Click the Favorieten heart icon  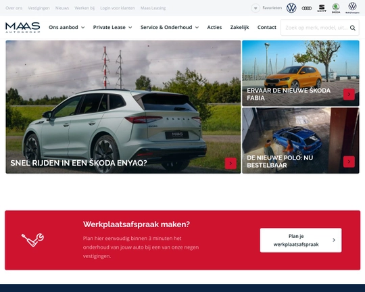(x=255, y=8)
